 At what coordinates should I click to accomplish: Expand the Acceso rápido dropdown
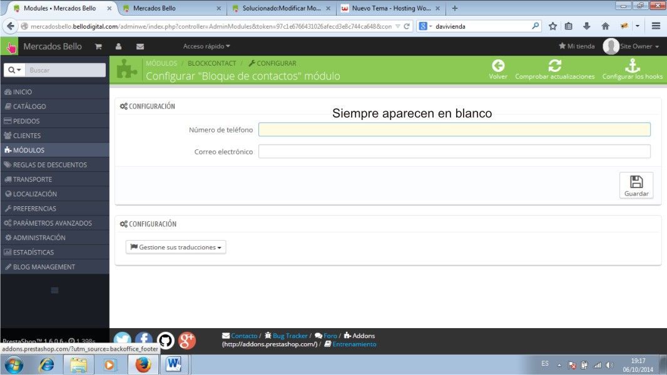click(x=206, y=46)
